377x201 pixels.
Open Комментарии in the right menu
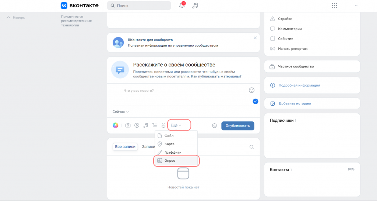coord(290,29)
